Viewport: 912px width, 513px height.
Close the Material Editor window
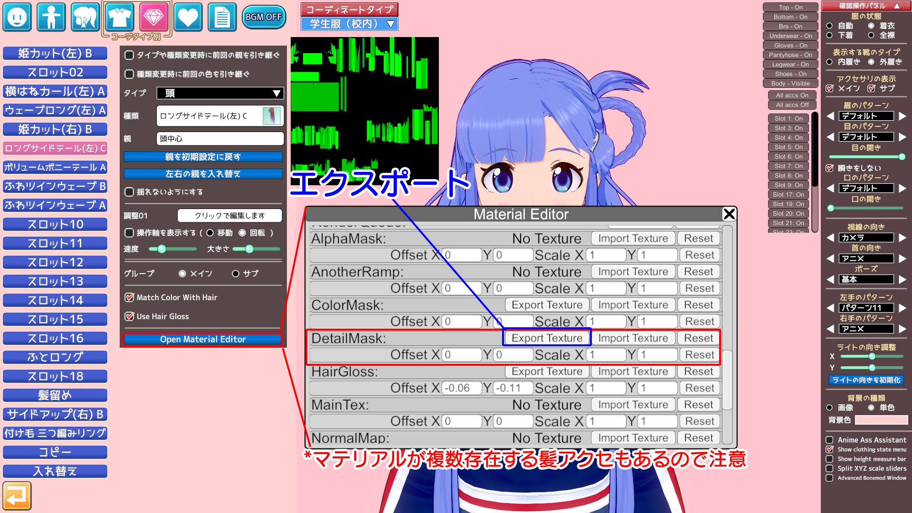coord(729,214)
